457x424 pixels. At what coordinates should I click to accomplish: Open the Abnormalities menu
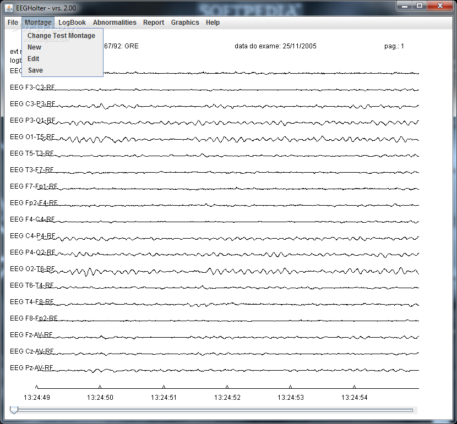click(115, 23)
